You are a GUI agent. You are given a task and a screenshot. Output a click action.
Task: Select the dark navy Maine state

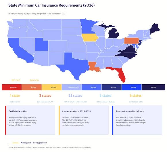(154, 29)
